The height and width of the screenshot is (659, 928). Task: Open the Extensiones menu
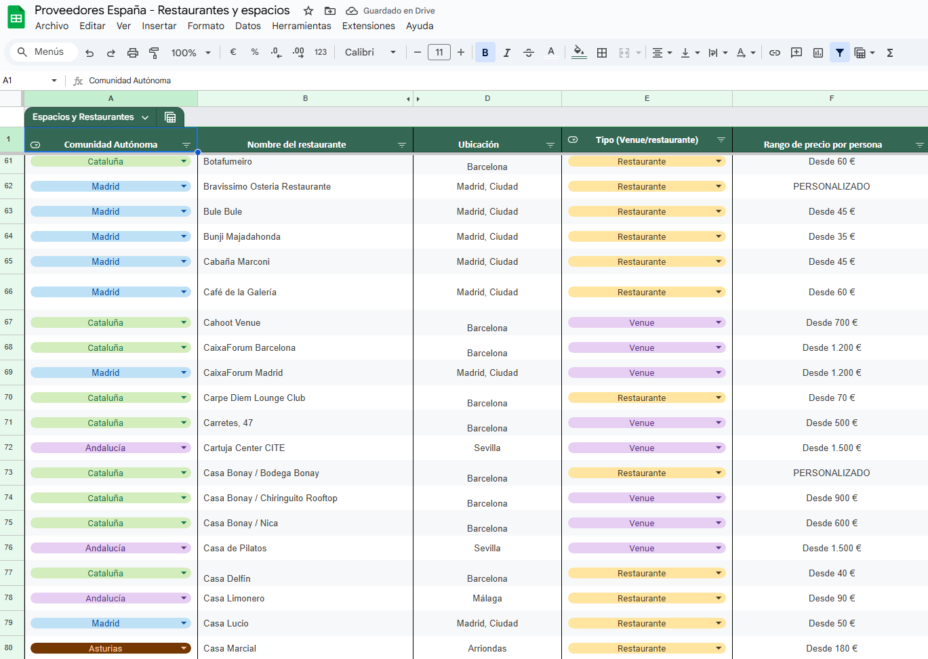(x=368, y=26)
